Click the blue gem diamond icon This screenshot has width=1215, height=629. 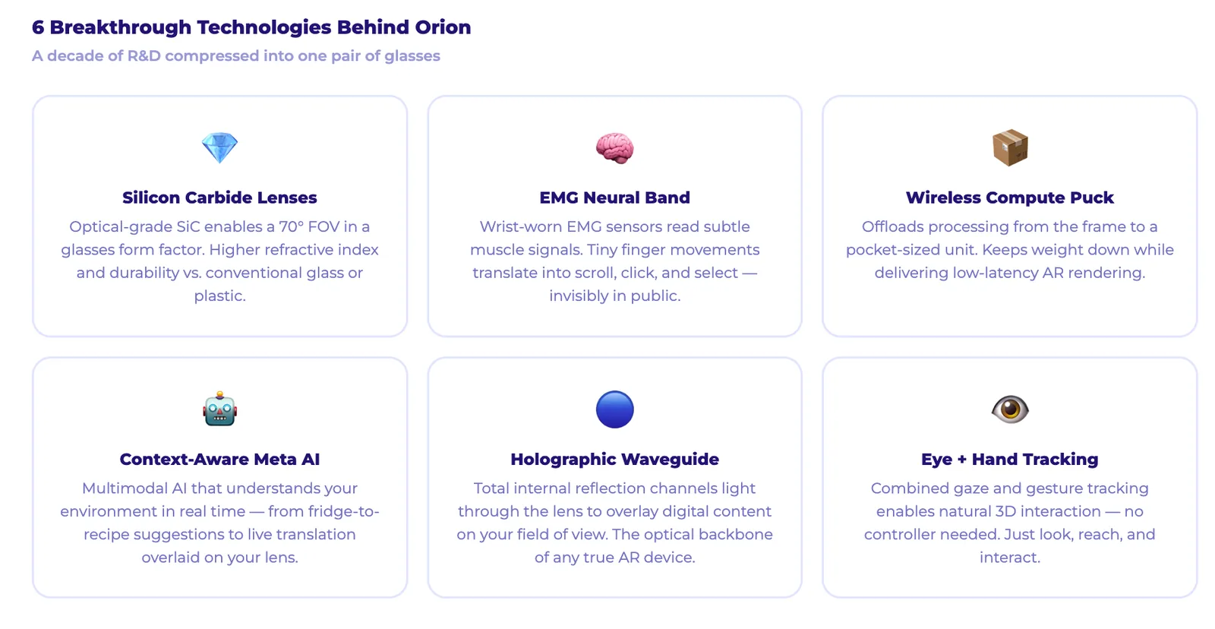tap(219, 147)
